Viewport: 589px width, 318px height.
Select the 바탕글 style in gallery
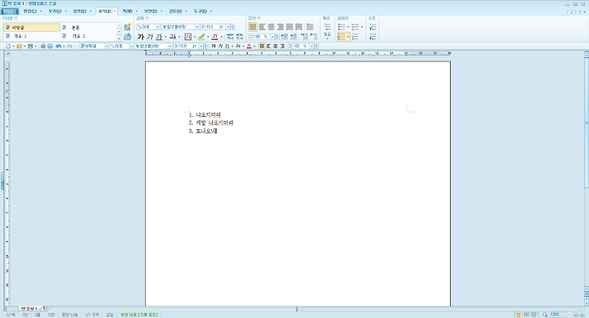pyautogui.click(x=32, y=28)
